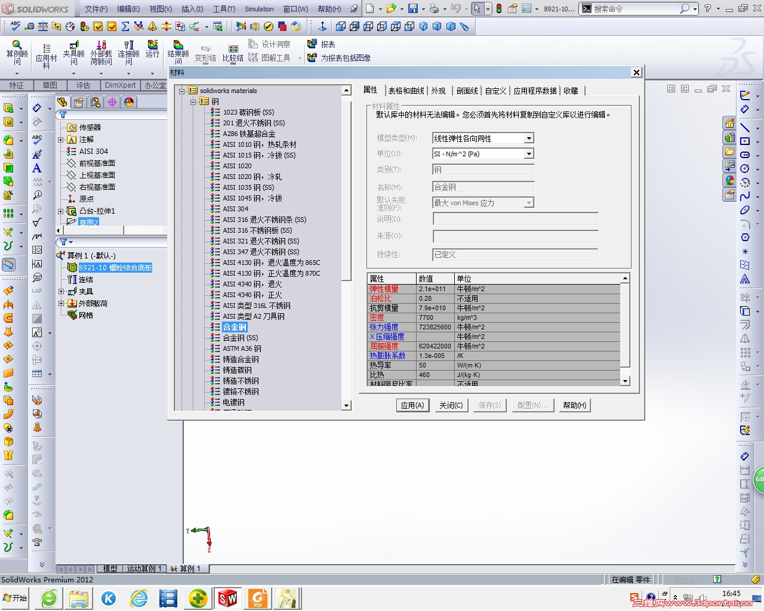Open the 单位 units dropdown
764x611 pixels.
pos(529,154)
